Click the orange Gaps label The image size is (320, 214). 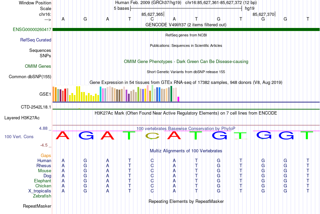click(x=46, y=156)
